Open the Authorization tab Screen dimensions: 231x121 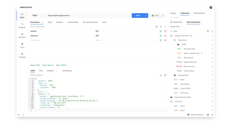pos(73,22)
